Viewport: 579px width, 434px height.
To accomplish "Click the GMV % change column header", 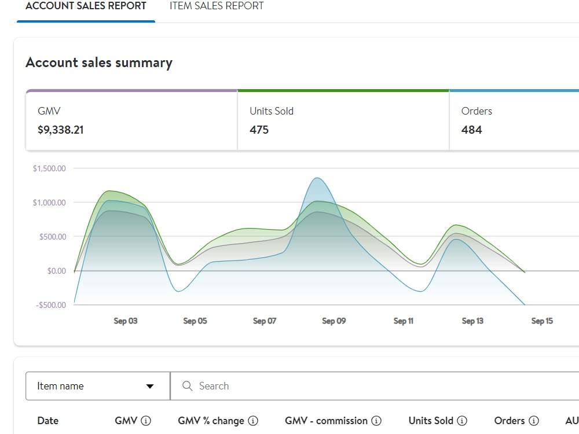I will click(x=211, y=421).
